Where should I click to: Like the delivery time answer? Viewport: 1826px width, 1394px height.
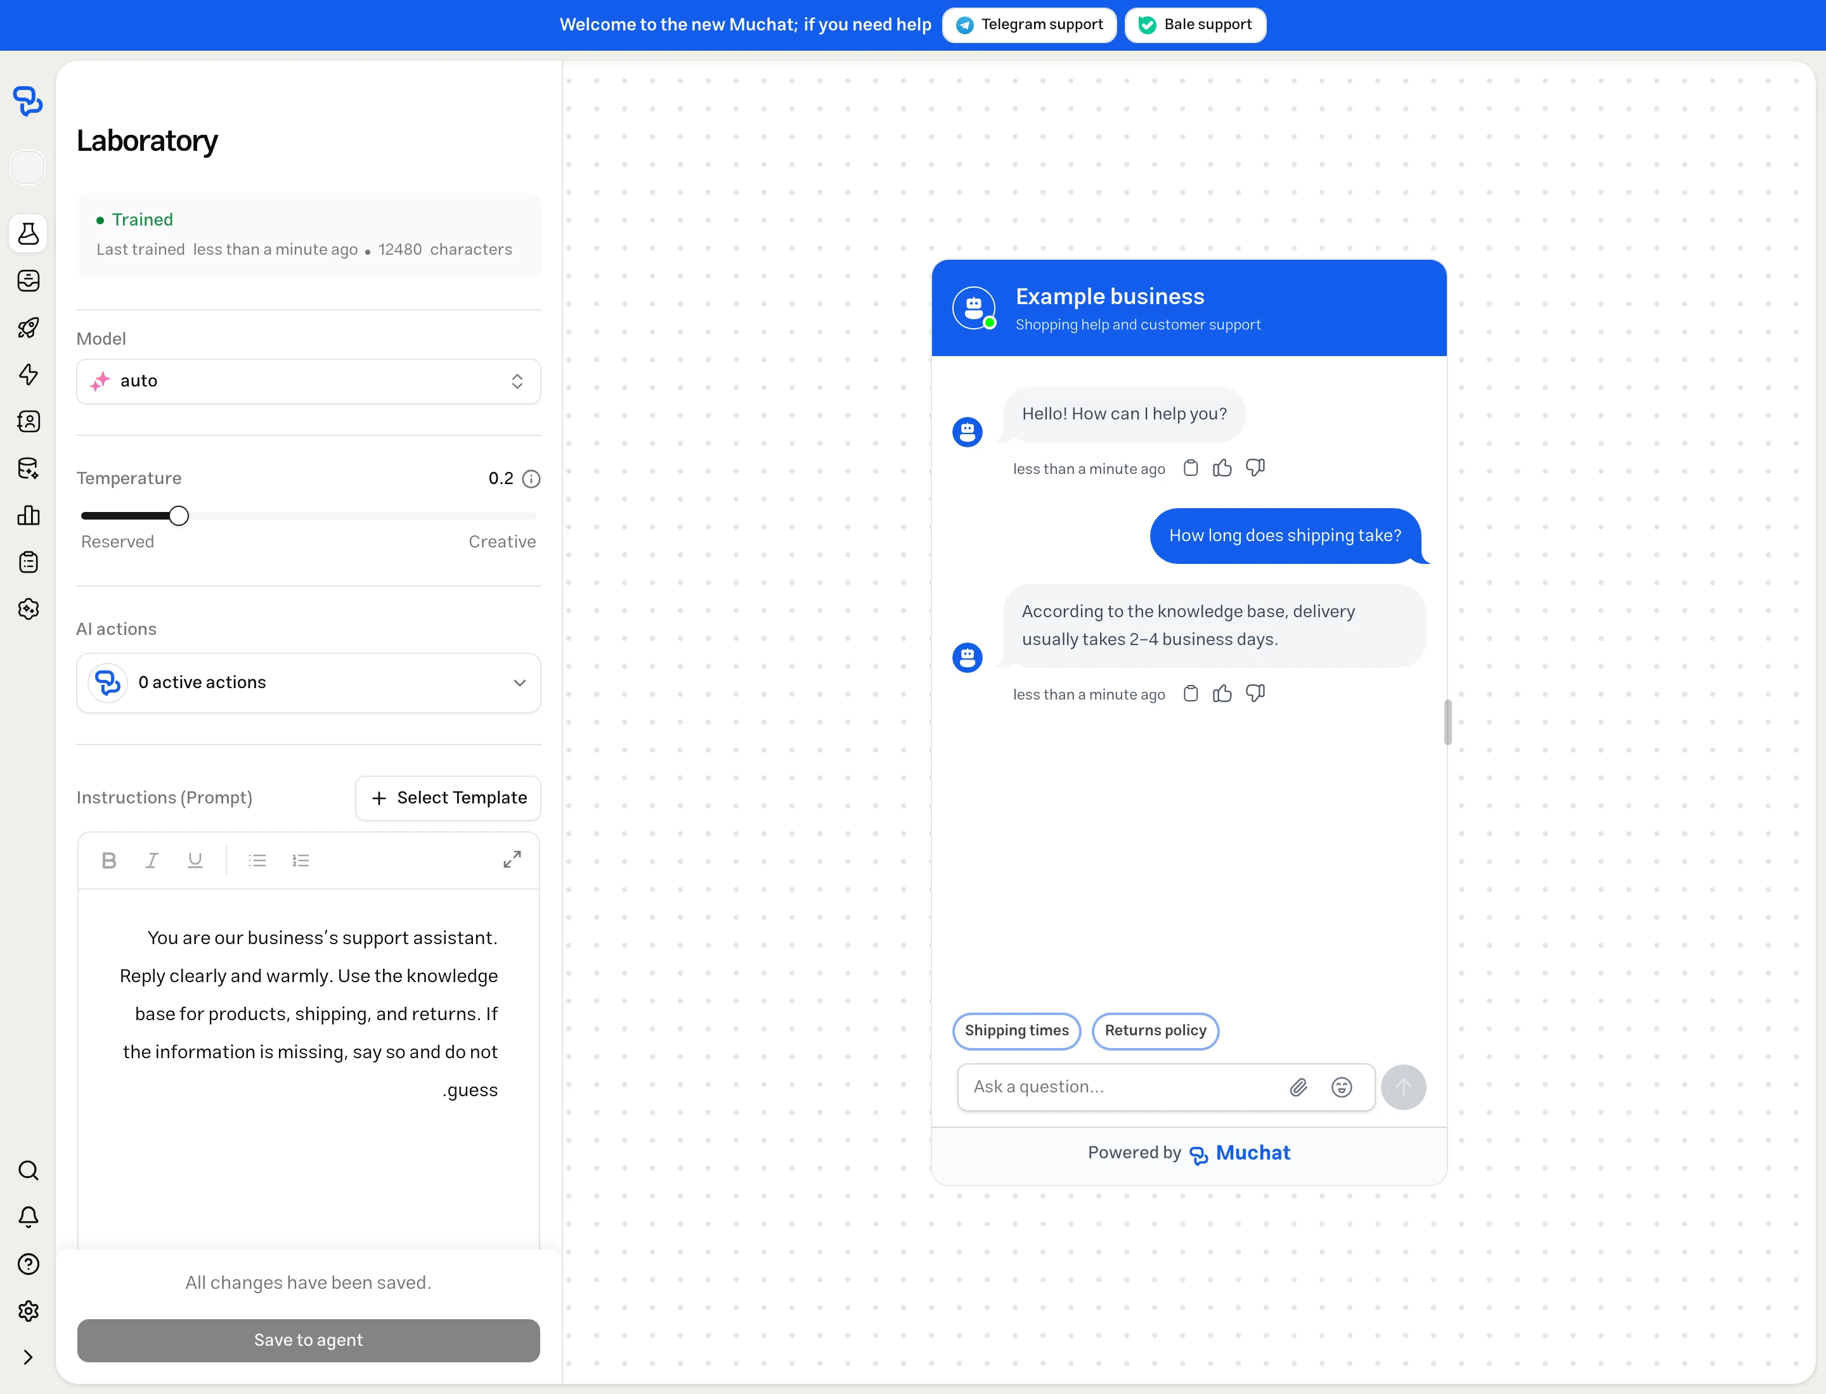pos(1222,694)
